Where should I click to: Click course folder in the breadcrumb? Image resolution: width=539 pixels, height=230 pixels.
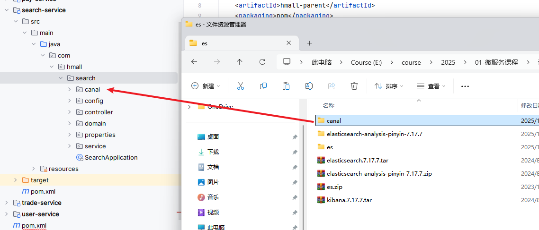(x=411, y=62)
